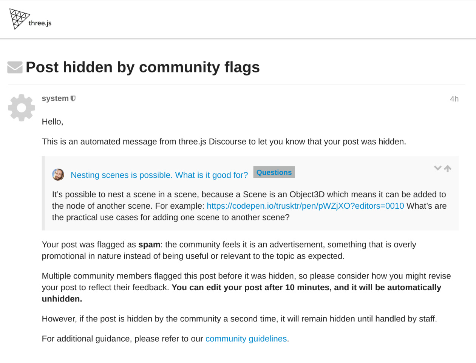Jump to quoted post with up arrow
476x363 pixels.
448,169
